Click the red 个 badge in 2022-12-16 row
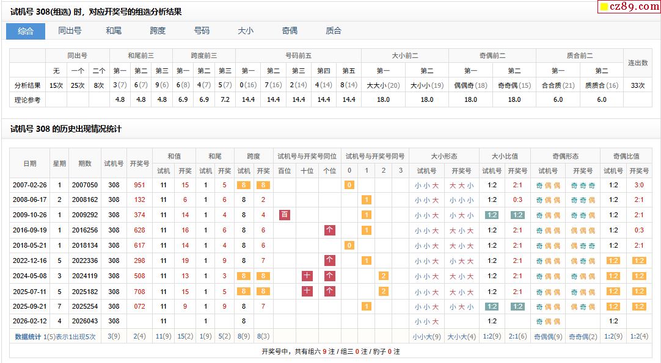This screenshot has width=661, height=363. pyautogui.click(x=330, y=261)
